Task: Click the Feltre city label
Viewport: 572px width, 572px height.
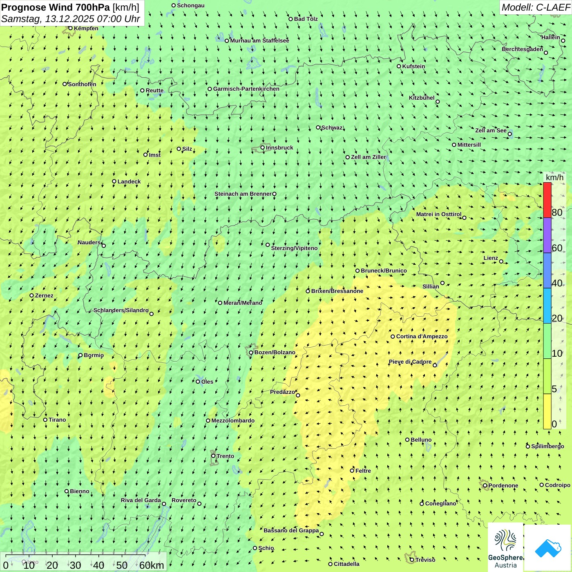Action: (363, 471)
